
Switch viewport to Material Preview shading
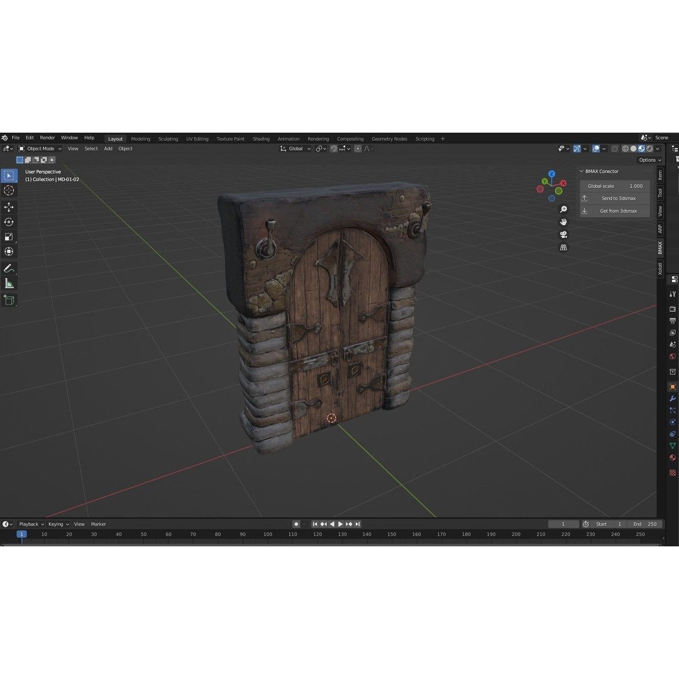(x=642, y=148)
